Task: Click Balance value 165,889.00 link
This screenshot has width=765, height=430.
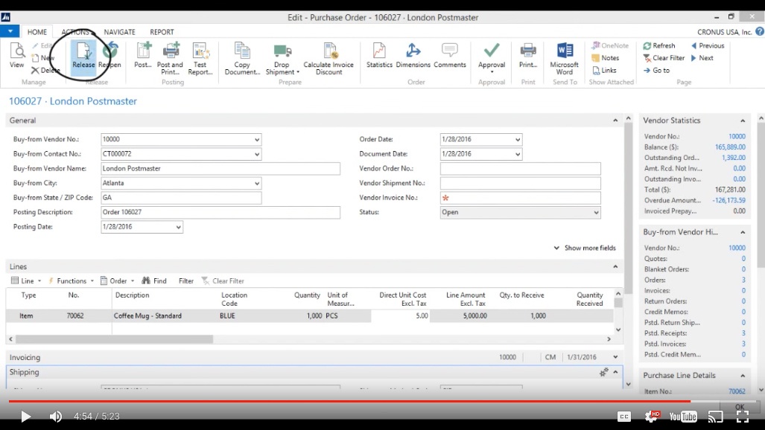Action: point(730,147)
